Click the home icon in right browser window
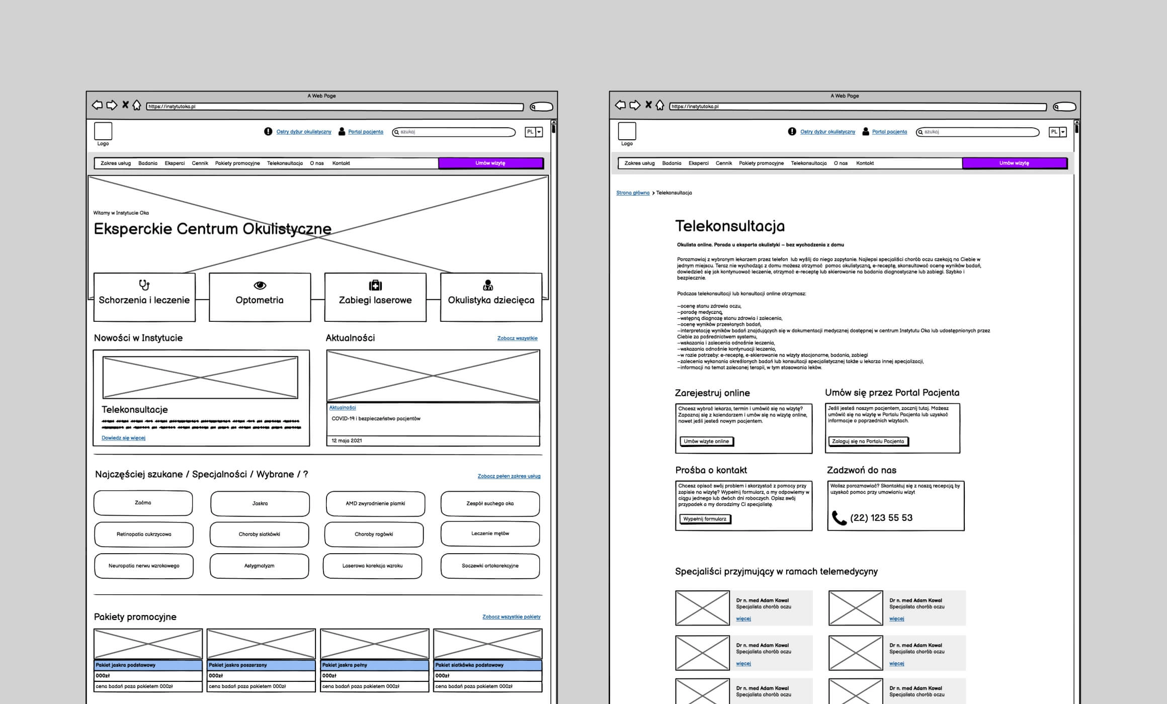Screen dimensions: 1167x704 (x=660, y=105)
